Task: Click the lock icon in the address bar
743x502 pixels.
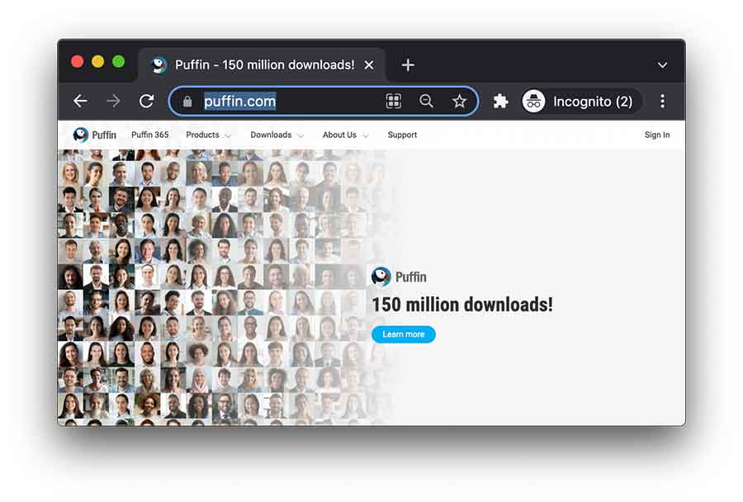Action: 187,101
